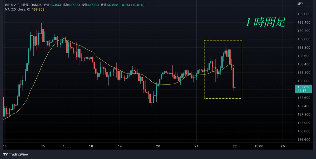
Task: Select the MA (20, close, 0) indicator legend
Action: pos(18,9)
